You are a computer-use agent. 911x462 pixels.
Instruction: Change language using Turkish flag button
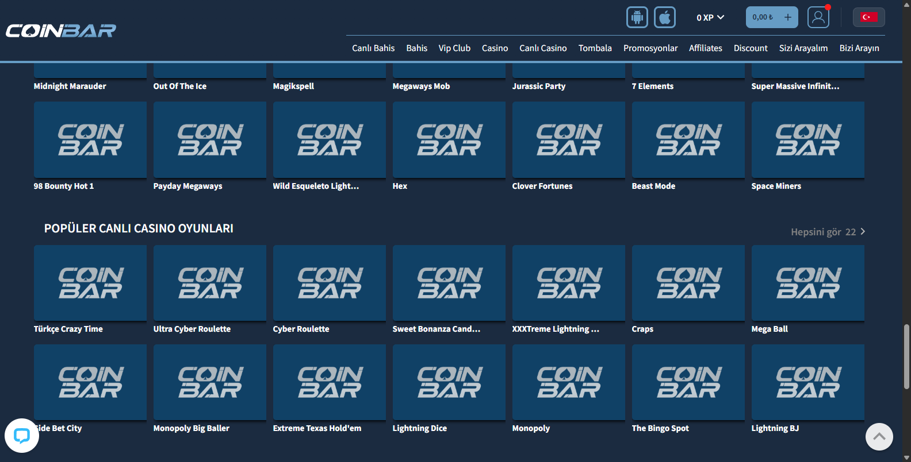point(868,17)
